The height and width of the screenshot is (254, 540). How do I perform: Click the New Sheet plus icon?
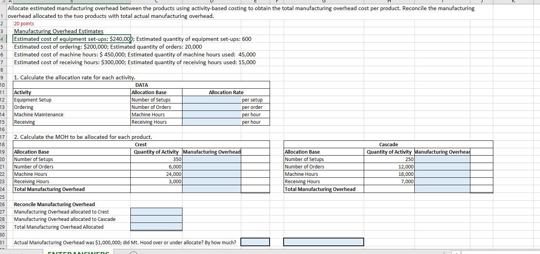pos(133,253)
